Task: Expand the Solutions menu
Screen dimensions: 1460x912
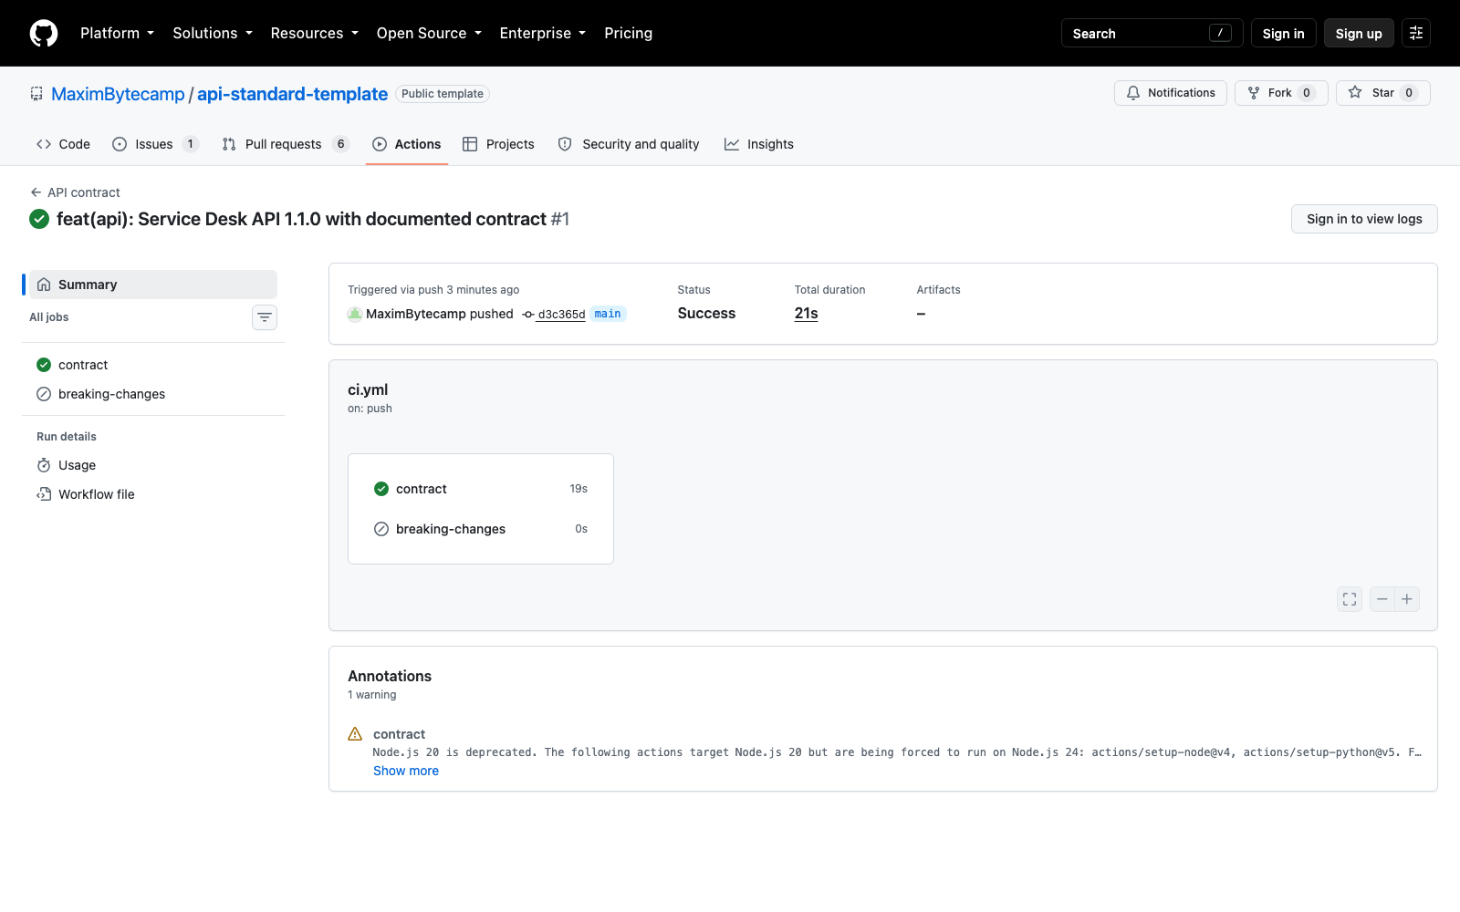Action: [213, 33]
